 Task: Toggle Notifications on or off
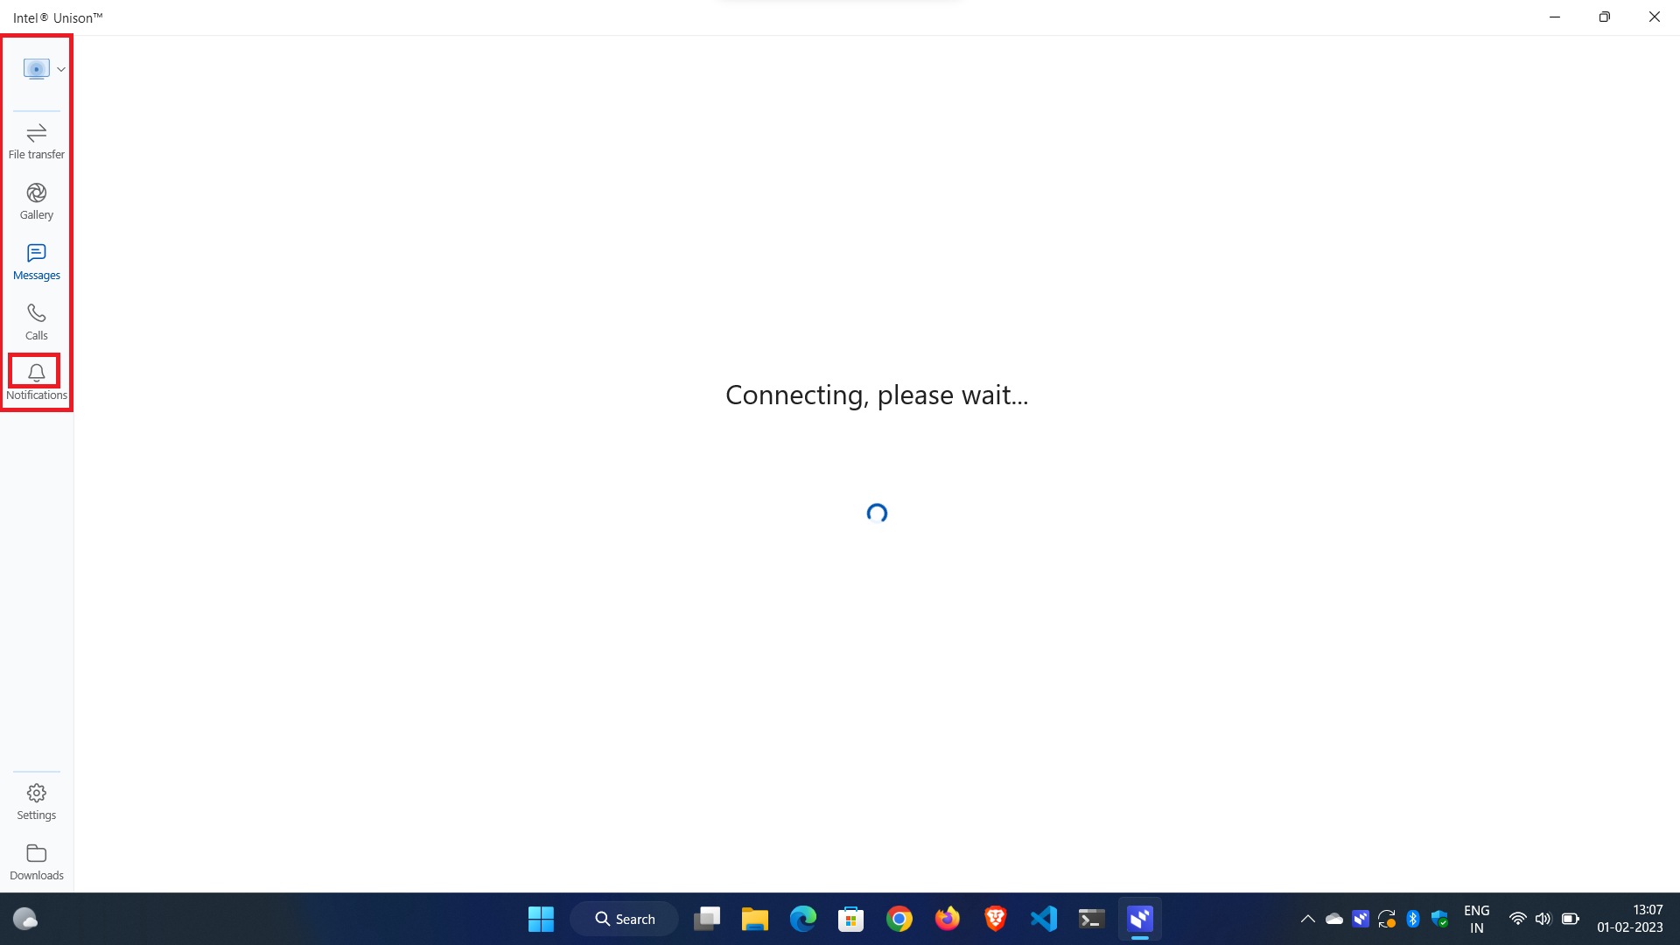pos(36,381)
